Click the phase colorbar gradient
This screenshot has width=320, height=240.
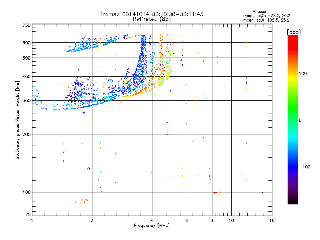(x=293, y=119)
